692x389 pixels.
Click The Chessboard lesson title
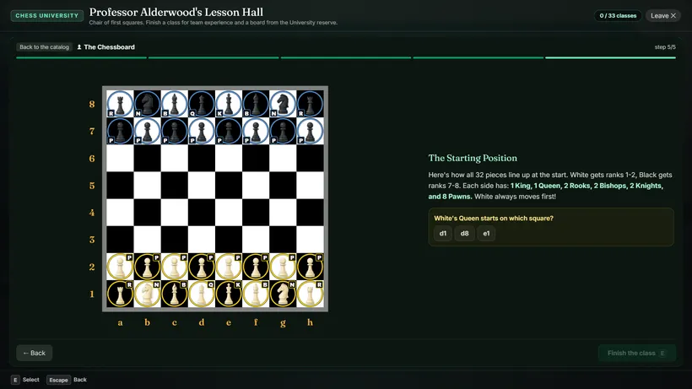tap(106, 46)
